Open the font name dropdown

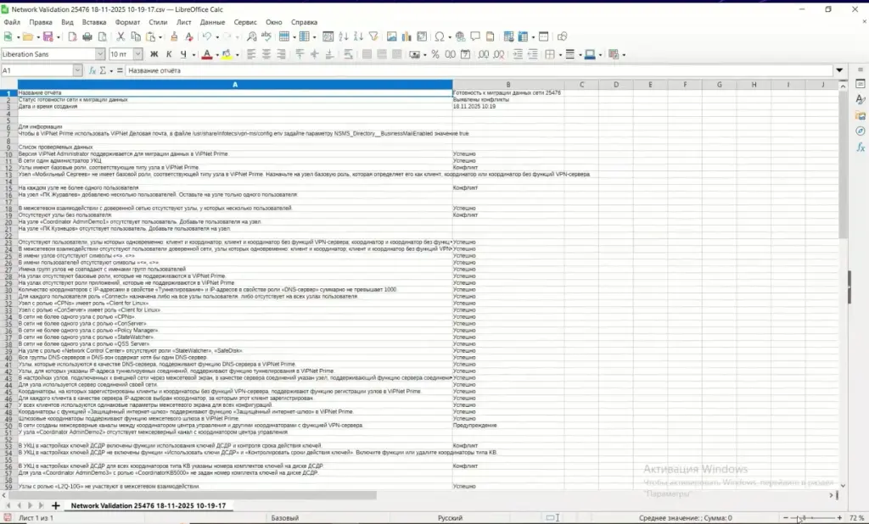(x=100, y=54)
